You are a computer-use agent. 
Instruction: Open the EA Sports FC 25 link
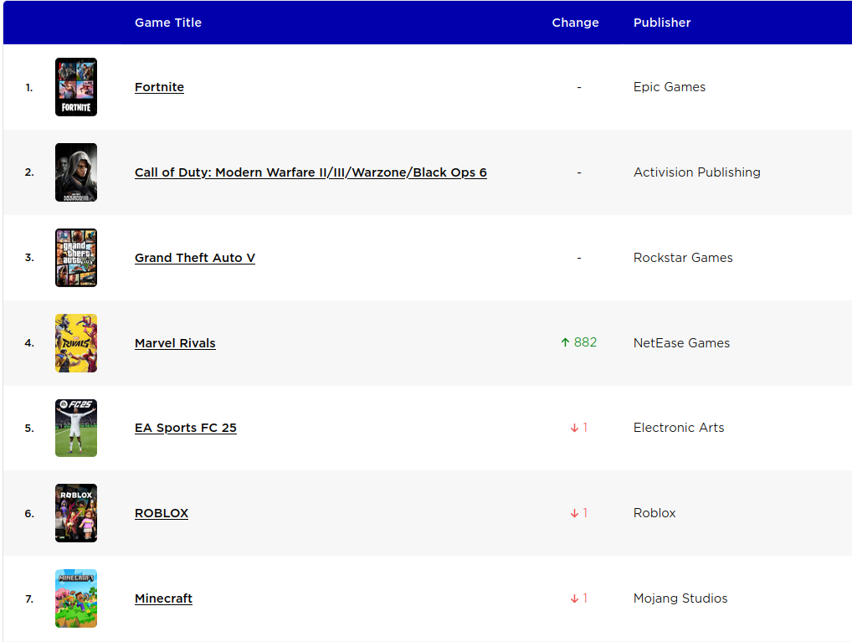pos(186,428)
